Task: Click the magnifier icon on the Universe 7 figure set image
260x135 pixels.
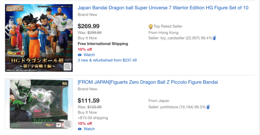Action: 67,67
